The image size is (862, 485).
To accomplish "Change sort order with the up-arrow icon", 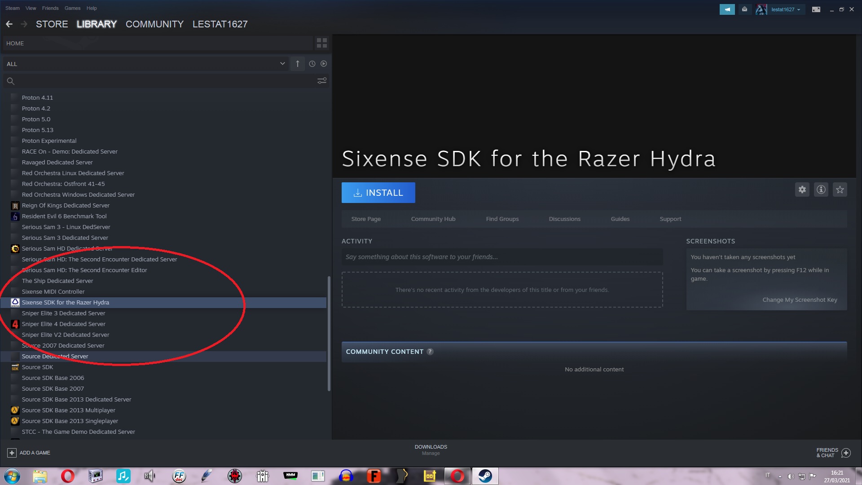I will click(x=297, y=64).
